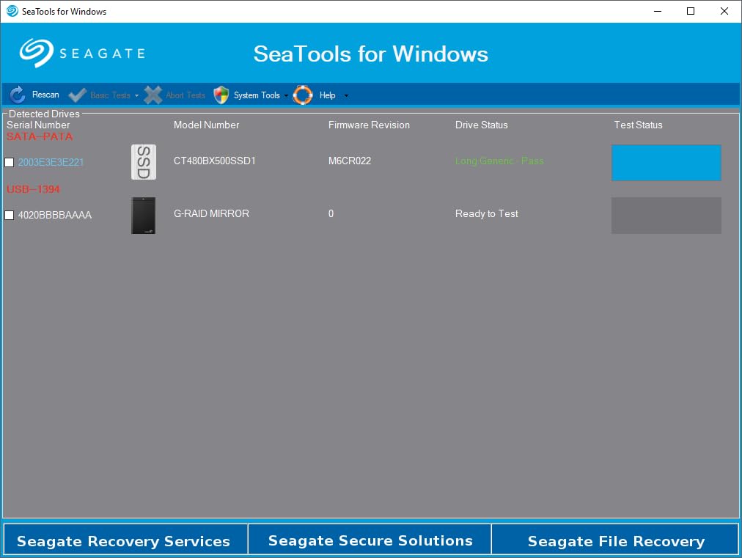
Task: Open the Basic Tests menu label
Action: pyautogui.click(x=110, y=95)
